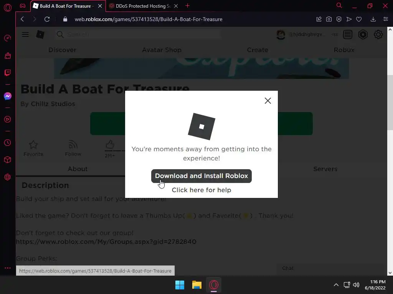The height and width of the screenshot is (294, 393).
Task: Open the tab search magnifier
Action: 339,5
